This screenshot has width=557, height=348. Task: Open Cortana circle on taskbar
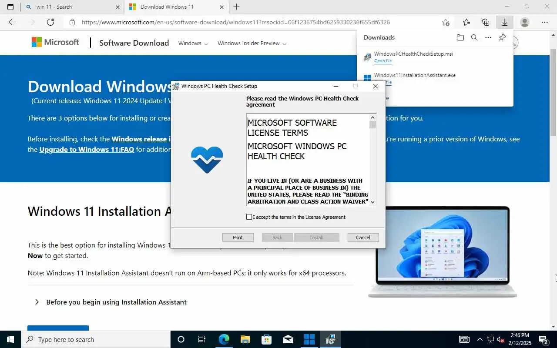click(x=181, y=339)
